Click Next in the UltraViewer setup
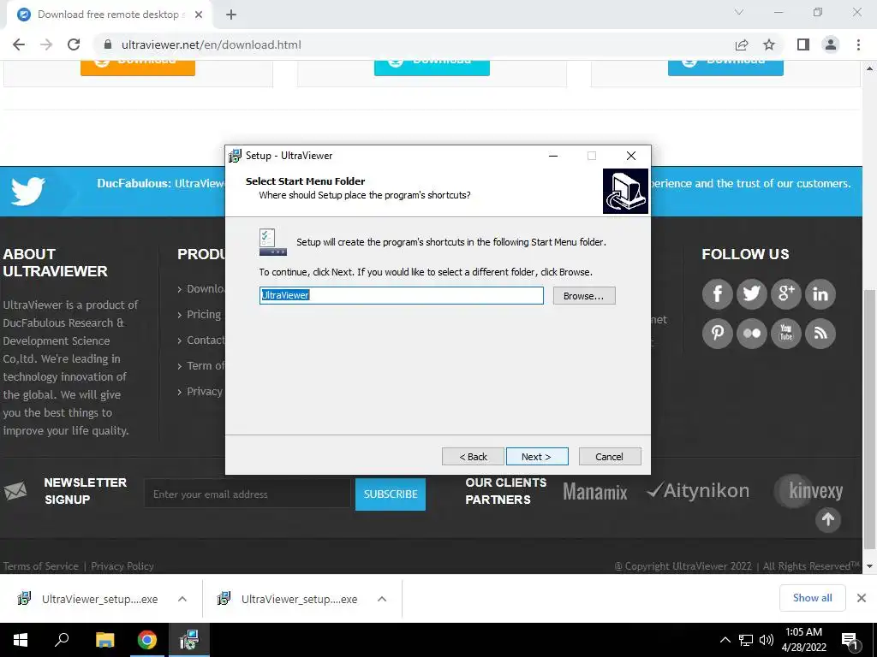Viewport: 877px width, 657px height. (537, 457)
